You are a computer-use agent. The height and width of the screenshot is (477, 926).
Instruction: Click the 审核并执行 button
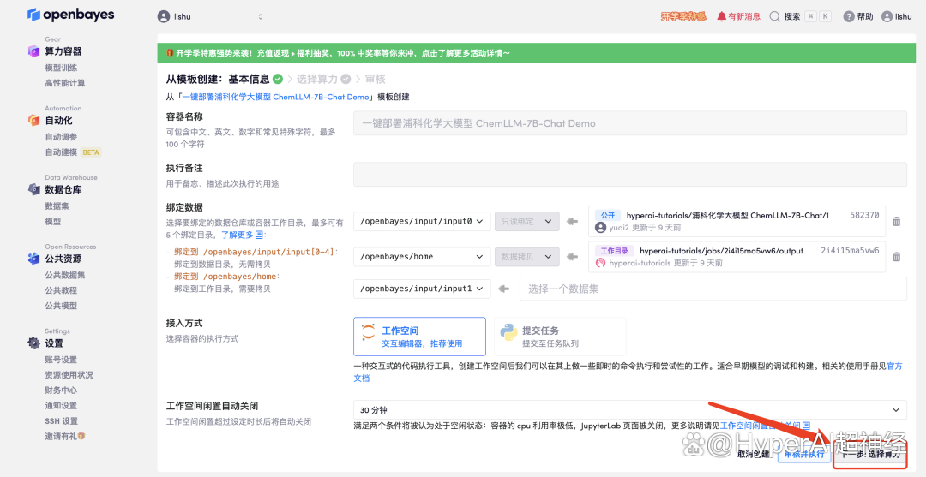(803, 454)
